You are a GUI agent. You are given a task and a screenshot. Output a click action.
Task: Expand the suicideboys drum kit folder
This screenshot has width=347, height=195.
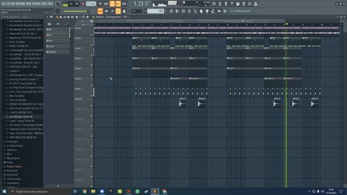(21, 116)
